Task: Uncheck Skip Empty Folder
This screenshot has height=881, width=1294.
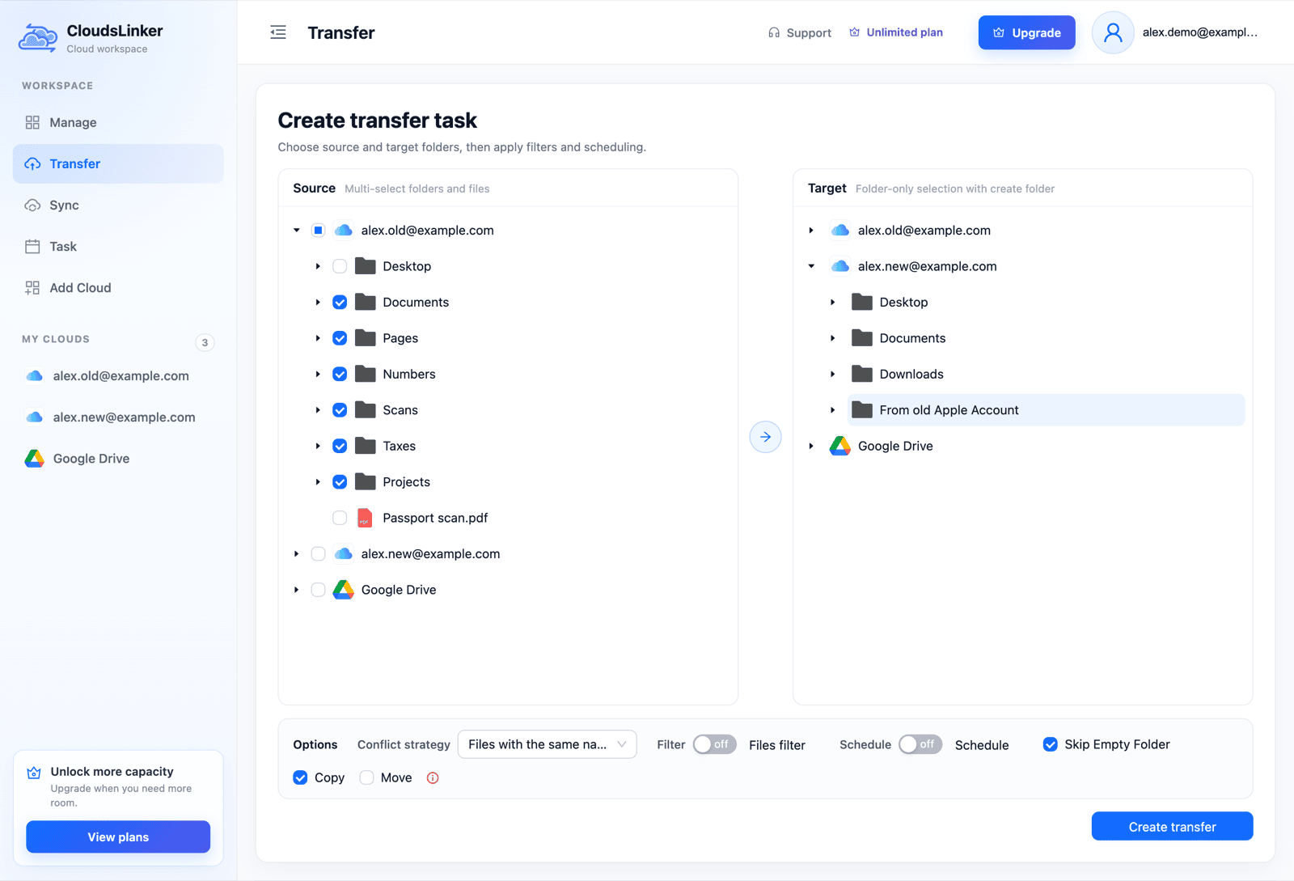Action: (1050, 744)
